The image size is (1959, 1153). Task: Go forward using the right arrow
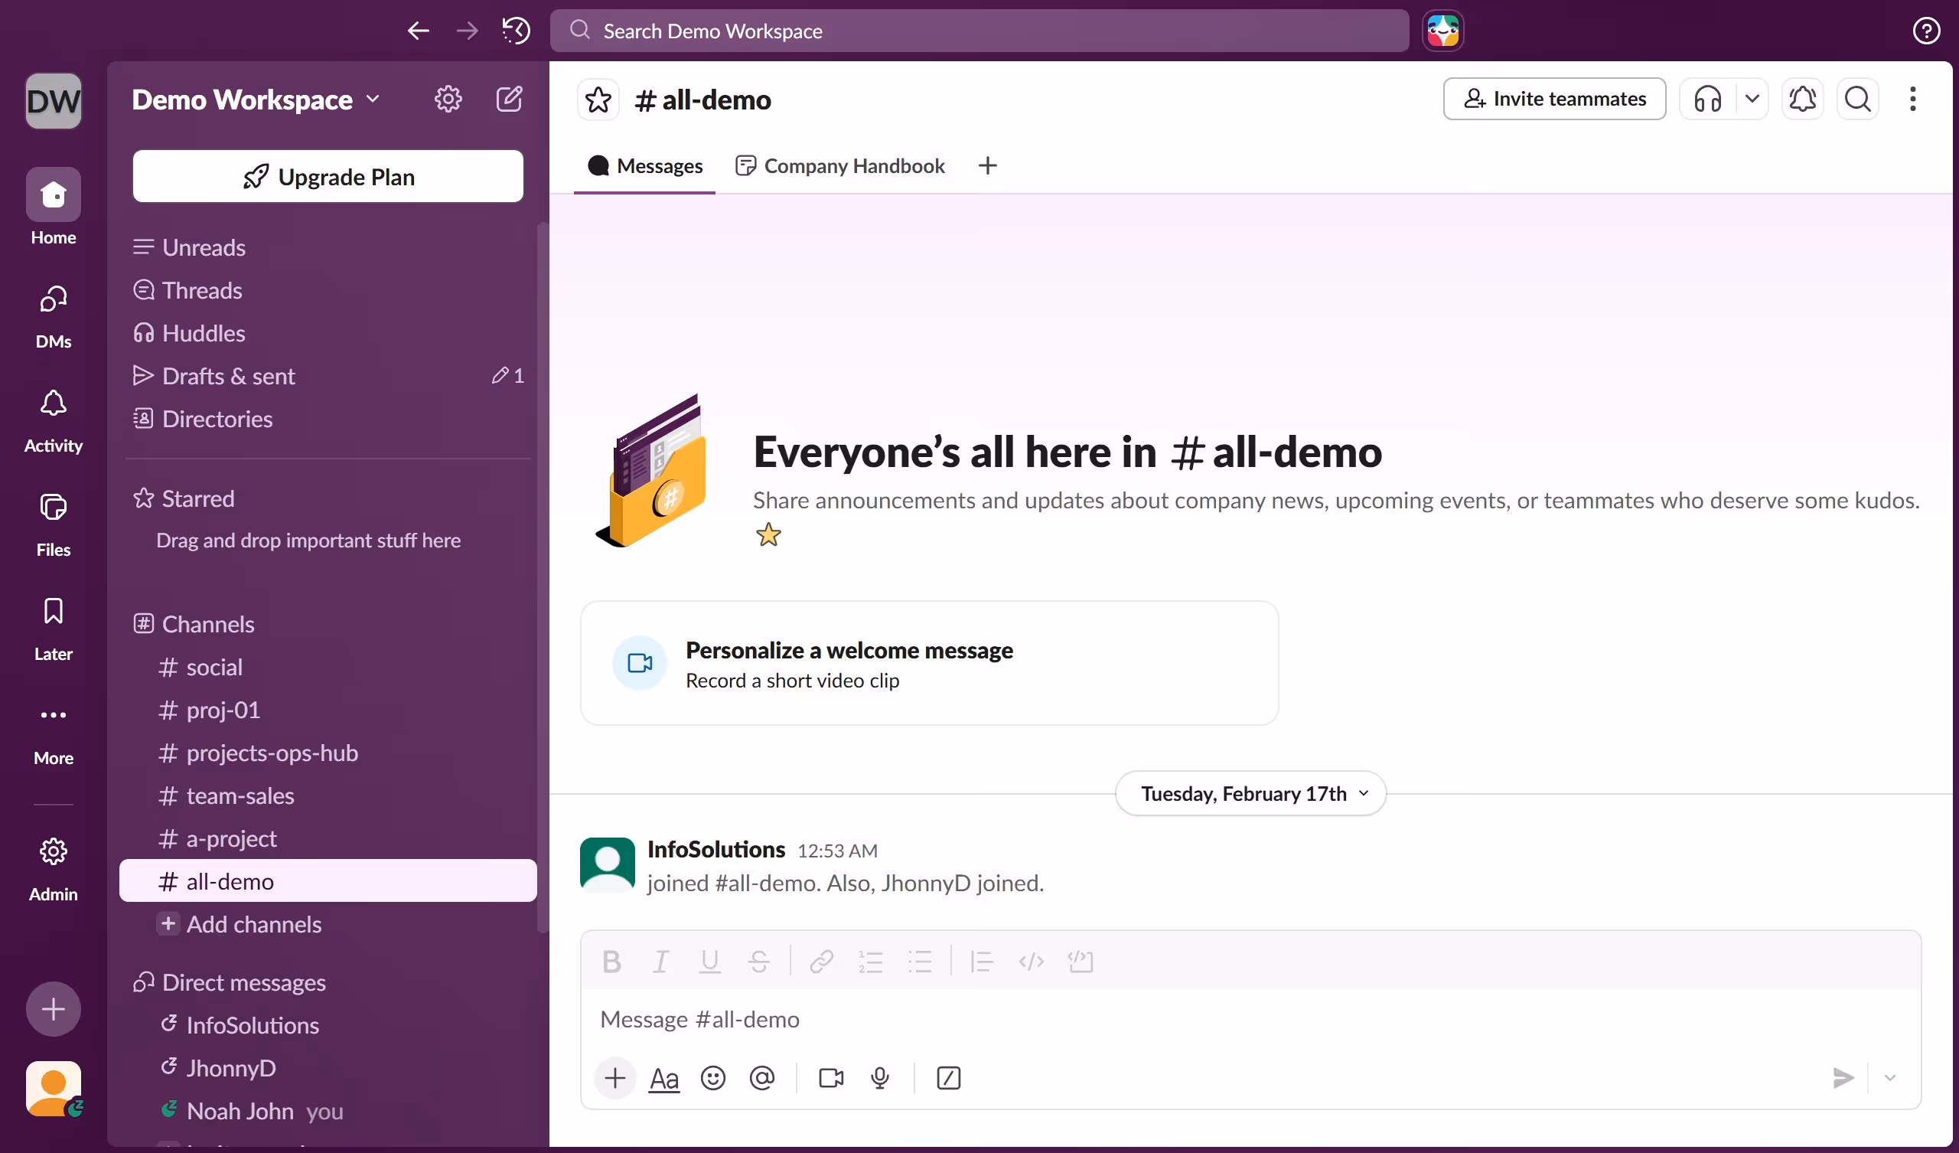coord(468,31)
